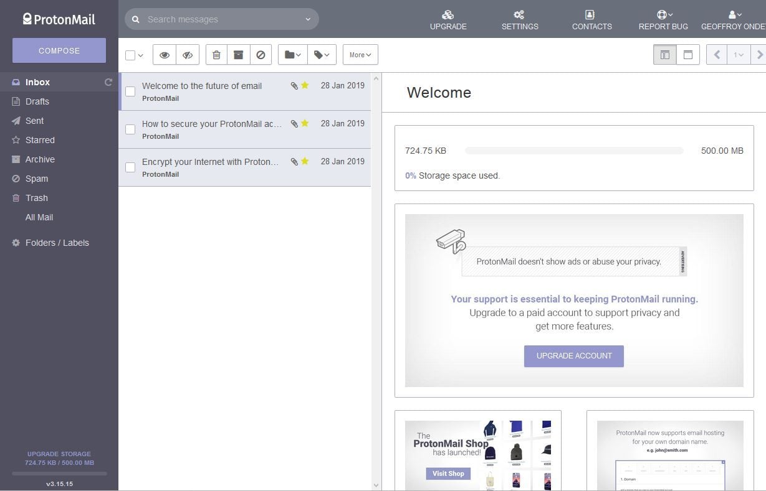Click the Upgrade Storage link in sidebar
Image resolution: width=766 pixels, height=491 pixels.
(59, 454)
